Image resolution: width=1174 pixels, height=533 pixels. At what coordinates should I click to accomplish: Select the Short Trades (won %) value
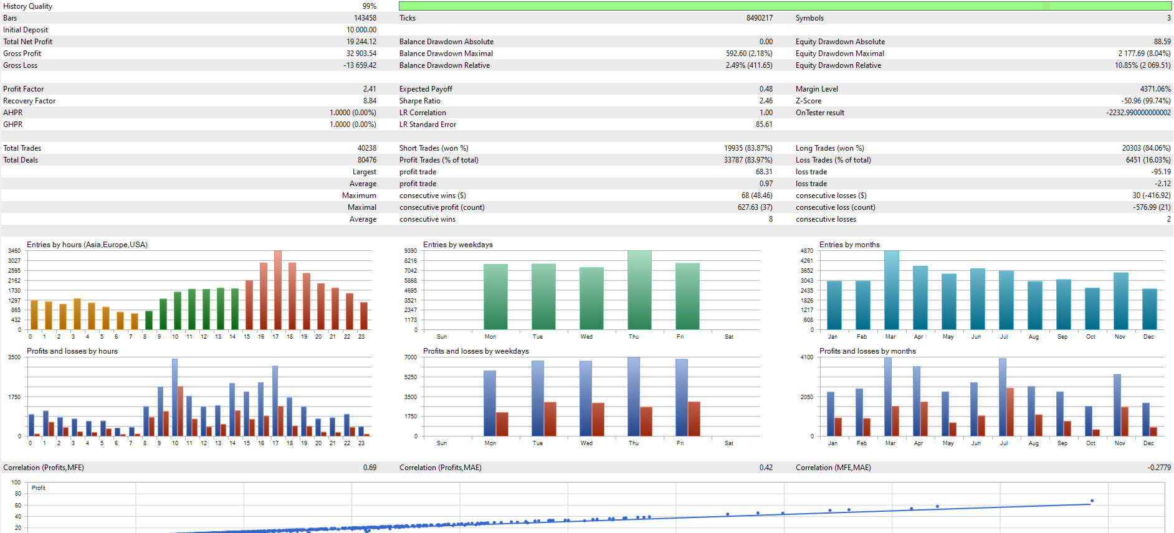pyautogui.click(x=748, y=148)
